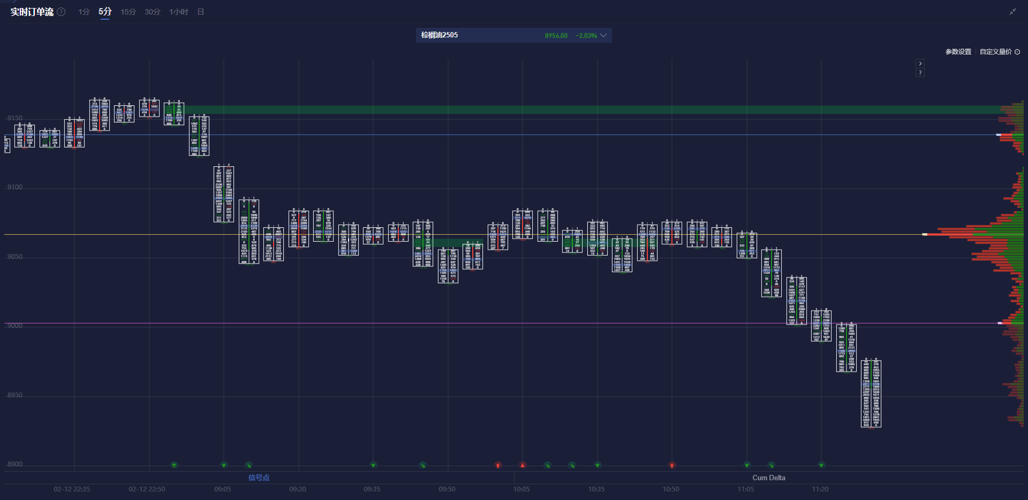The width and height of the screenshot is (1028, 500).
Task: Switch to the 1分 timeframe tab
Action: pyautogui.click(x=84, y=12)
